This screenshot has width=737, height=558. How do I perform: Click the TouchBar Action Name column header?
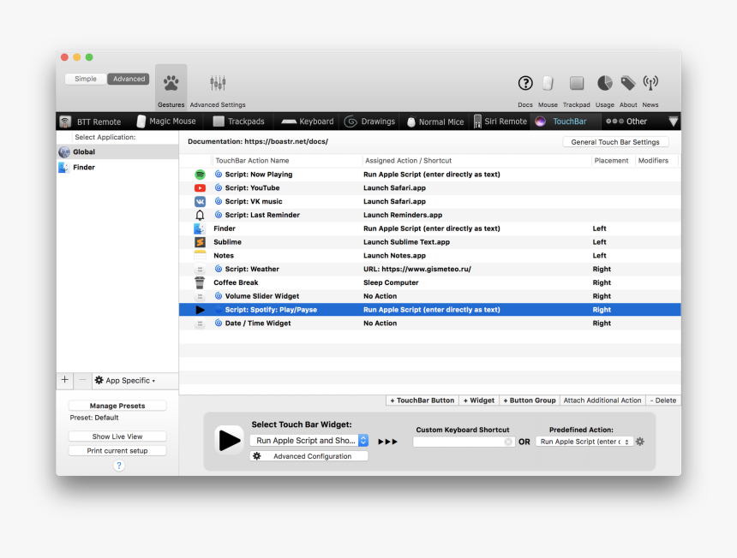287,161
